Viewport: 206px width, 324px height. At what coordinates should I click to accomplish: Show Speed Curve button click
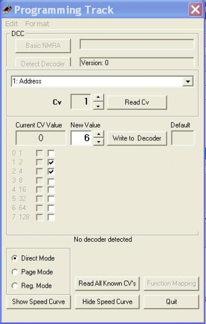point(38,302)
